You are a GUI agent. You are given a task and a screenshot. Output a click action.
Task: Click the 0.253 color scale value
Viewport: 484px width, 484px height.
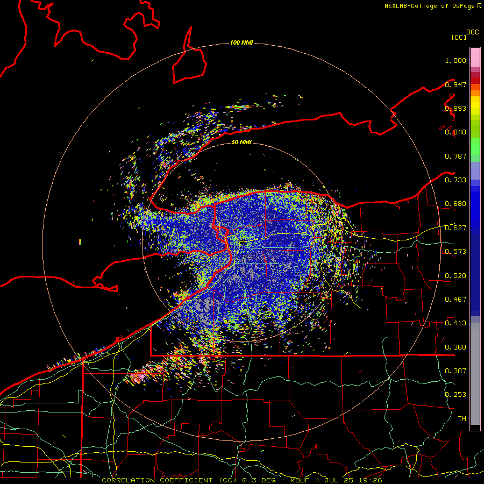click(x=455, y=395)
